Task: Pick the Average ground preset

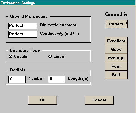Action: pyautogui.click(x=116, y=58)
